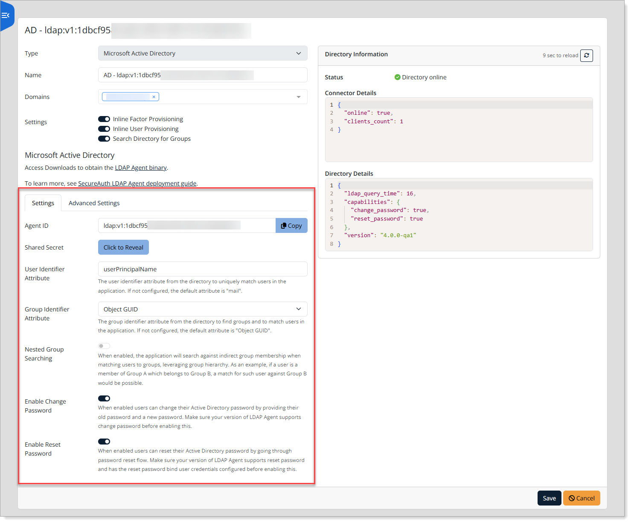Click the "version": "4.0.0-qa1" line
Image resolution: width=631 pixels, height=523 pixels.
point(380,235)
